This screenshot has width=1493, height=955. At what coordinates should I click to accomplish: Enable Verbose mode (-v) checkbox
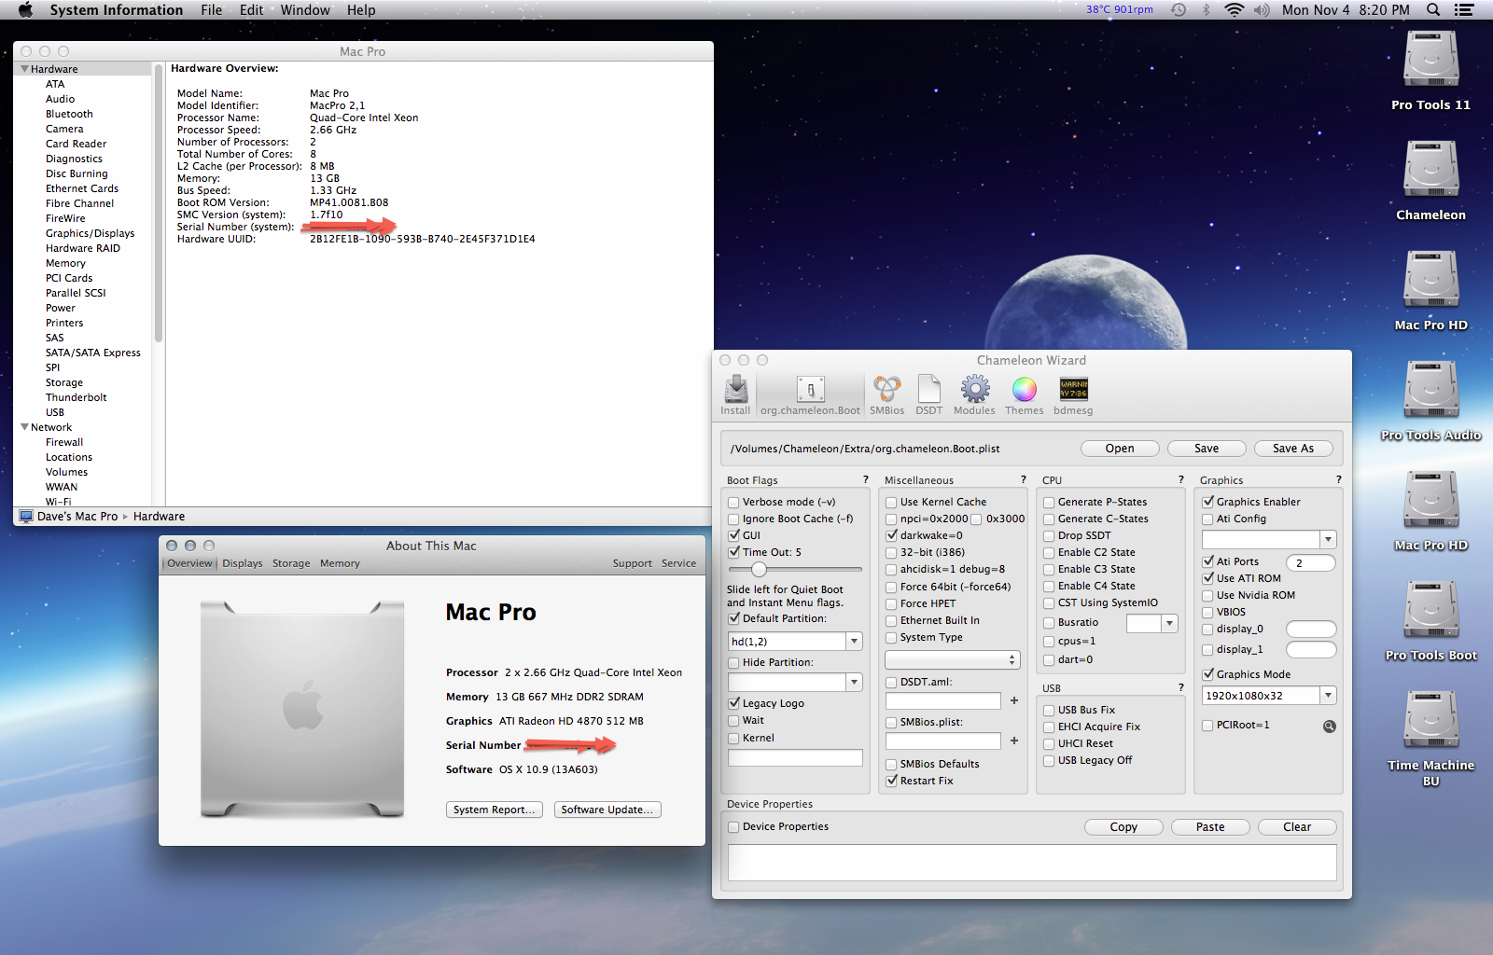[733, 503]
